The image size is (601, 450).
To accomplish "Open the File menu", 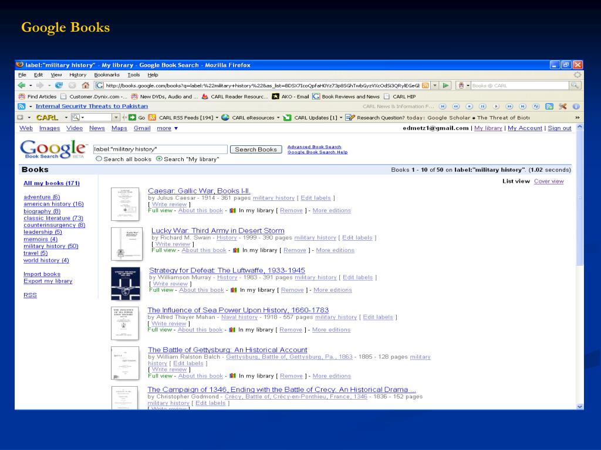I will (22, 75).
